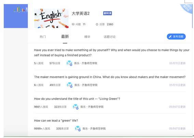Click the colorful bar-chart logo icon
The image size is (194, 138).
click(x=19, y=9)
